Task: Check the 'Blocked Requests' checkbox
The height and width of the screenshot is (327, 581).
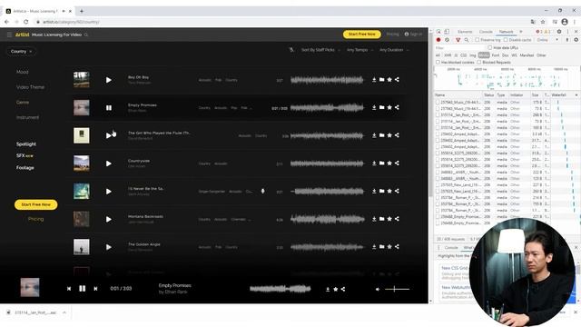Action: click(479, 63)
